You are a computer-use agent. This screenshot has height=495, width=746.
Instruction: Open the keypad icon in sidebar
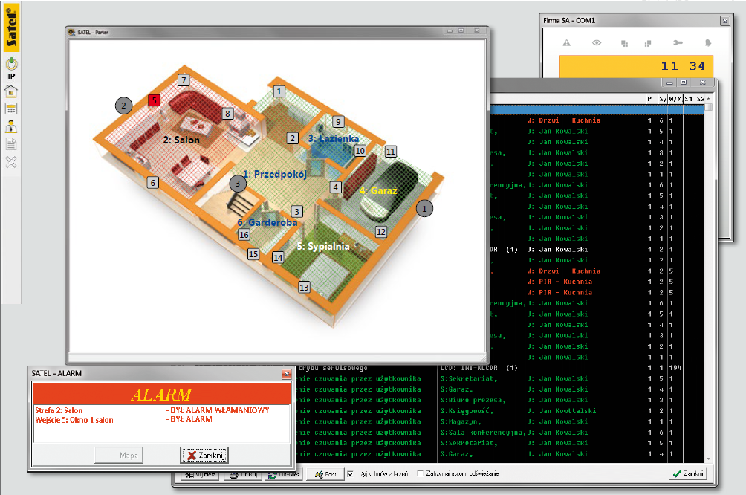click(11, 109)
